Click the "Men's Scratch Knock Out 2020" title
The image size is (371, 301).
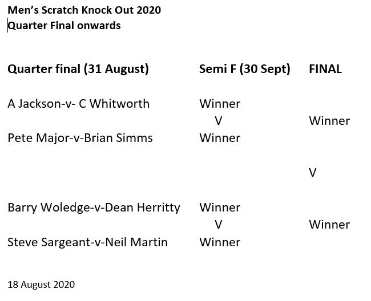(84, 10)
